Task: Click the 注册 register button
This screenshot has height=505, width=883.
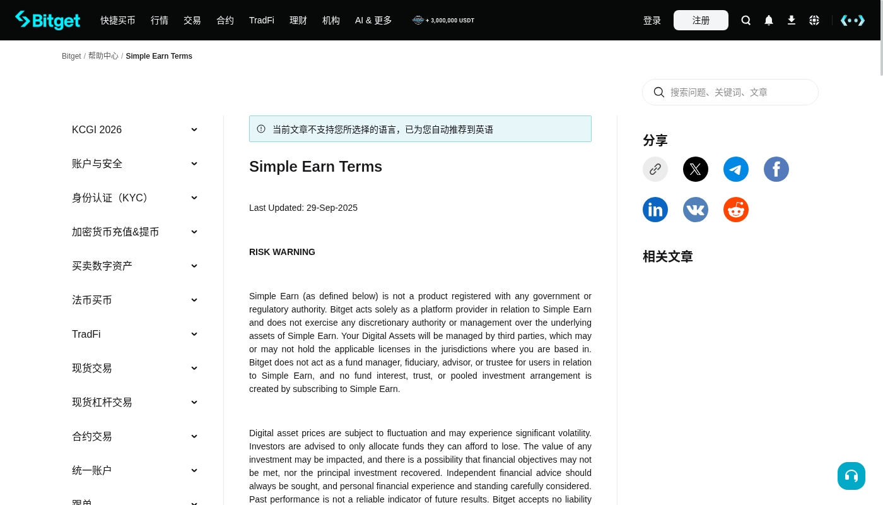Action: [x=701, y=20]
